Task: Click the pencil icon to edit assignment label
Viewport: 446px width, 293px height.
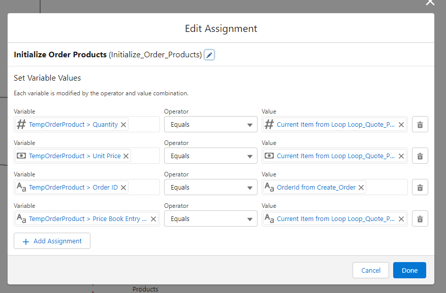Action: click(209, 55)
